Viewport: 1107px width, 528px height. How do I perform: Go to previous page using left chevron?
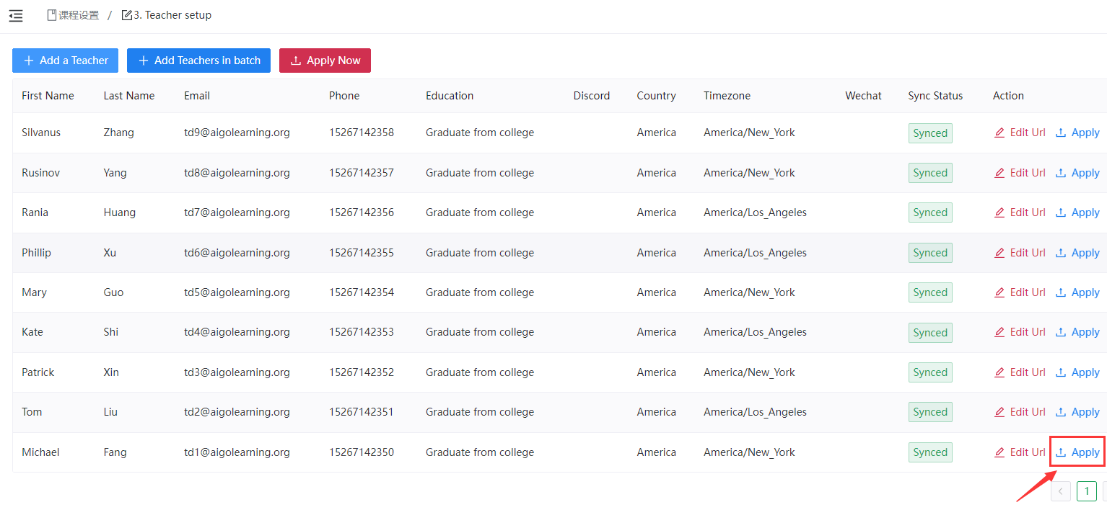(x=1061, y=491)
